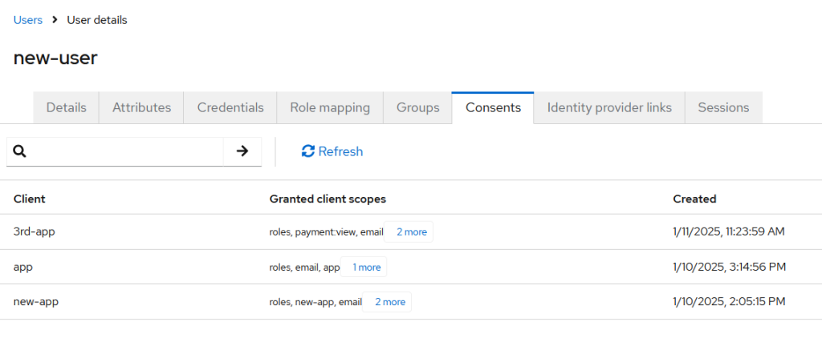Image resolution: width=822 pixels, height=350 pixels.
Task: Select the Consents tab
Action: [493, 108]
